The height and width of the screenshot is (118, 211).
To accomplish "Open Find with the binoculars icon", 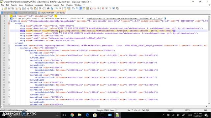I will tap(48, 9).
